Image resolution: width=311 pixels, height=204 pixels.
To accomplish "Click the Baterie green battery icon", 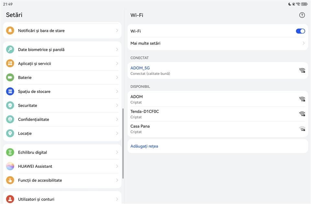I will pyautogui.click(x=10, y=78).
